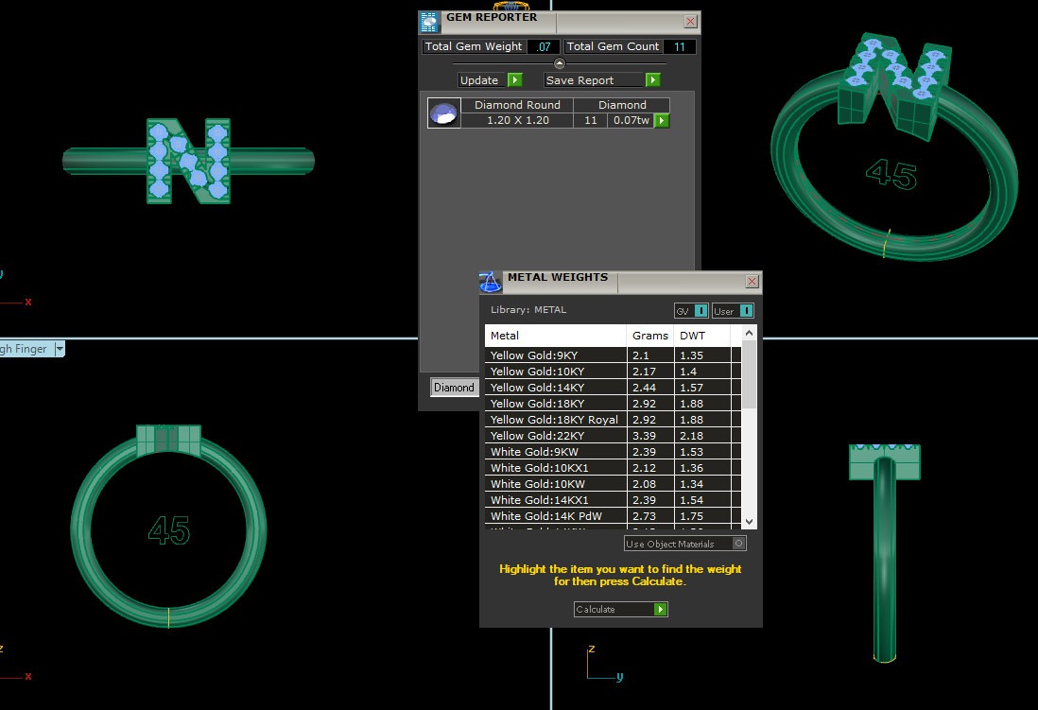Image resolution: width=1038 pixels, height=710 pixels.
Task: Close the Metal Weights panel
Action: (x=752, y=282)
